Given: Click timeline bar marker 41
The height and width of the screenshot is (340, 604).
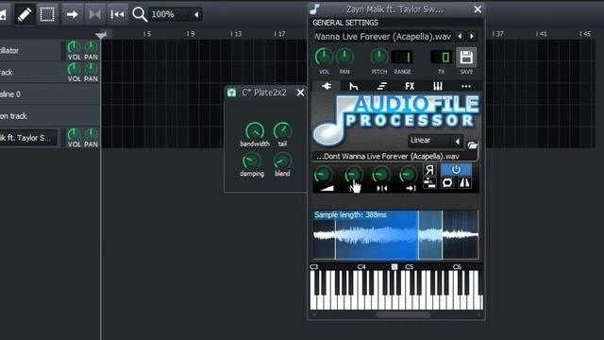Looking at the screenshot, I should coord(541,34).
